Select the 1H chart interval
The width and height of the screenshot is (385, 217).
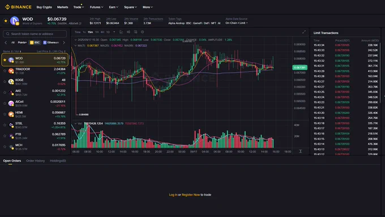click(x=97, y=32)
